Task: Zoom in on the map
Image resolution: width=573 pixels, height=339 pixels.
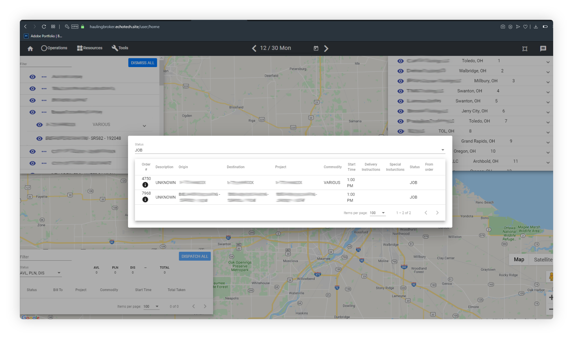Action: [551, 297]
